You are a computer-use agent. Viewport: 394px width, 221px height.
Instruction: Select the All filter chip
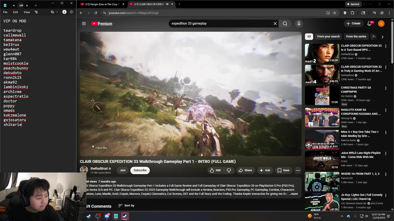tap(309, 37)
